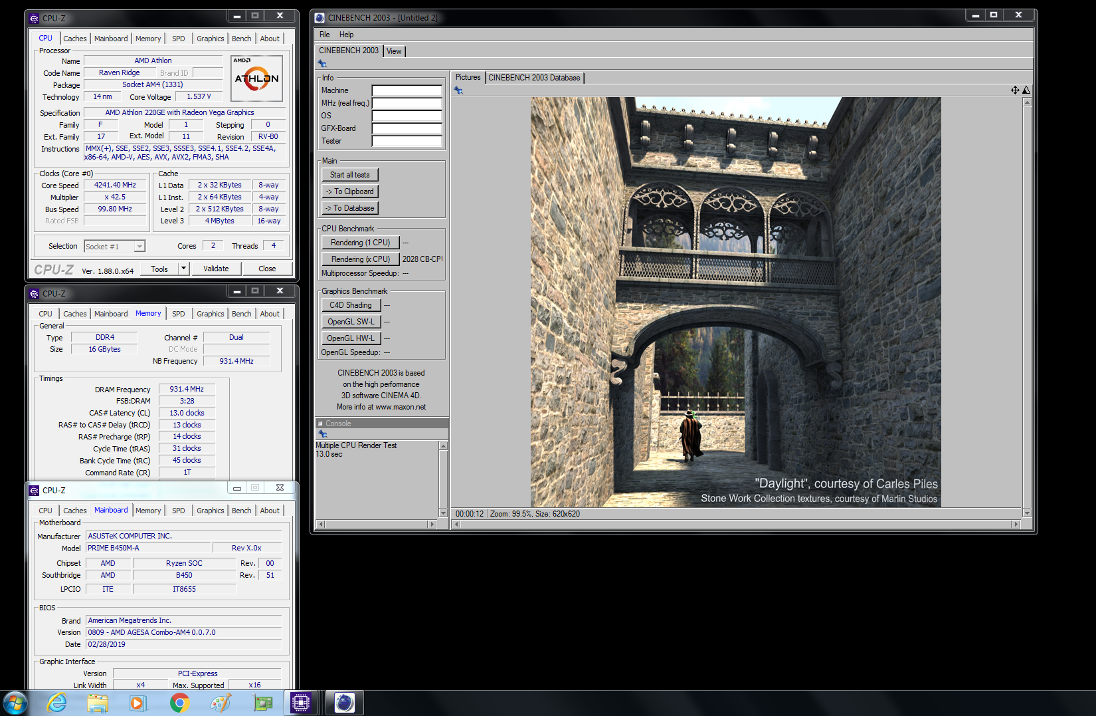This screenshot has height=716, width=1096.
Task: Expand the Tools dropdown arrow in CPU-Z
Action: click(x=184, y=269)
